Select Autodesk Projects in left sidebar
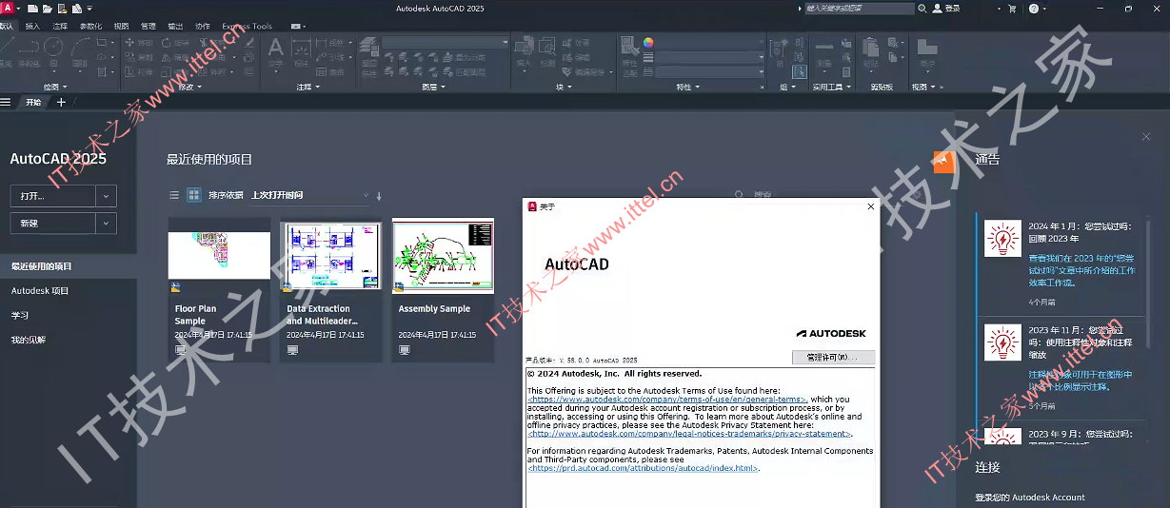1170x508 pixels. (40, 291)
